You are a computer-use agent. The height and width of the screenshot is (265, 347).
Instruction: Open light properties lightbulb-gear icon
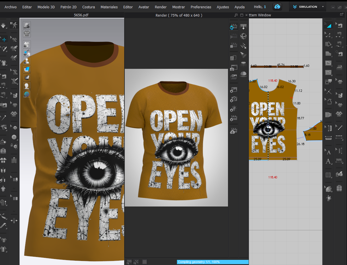pyautogui.click(x=233, y=108)
